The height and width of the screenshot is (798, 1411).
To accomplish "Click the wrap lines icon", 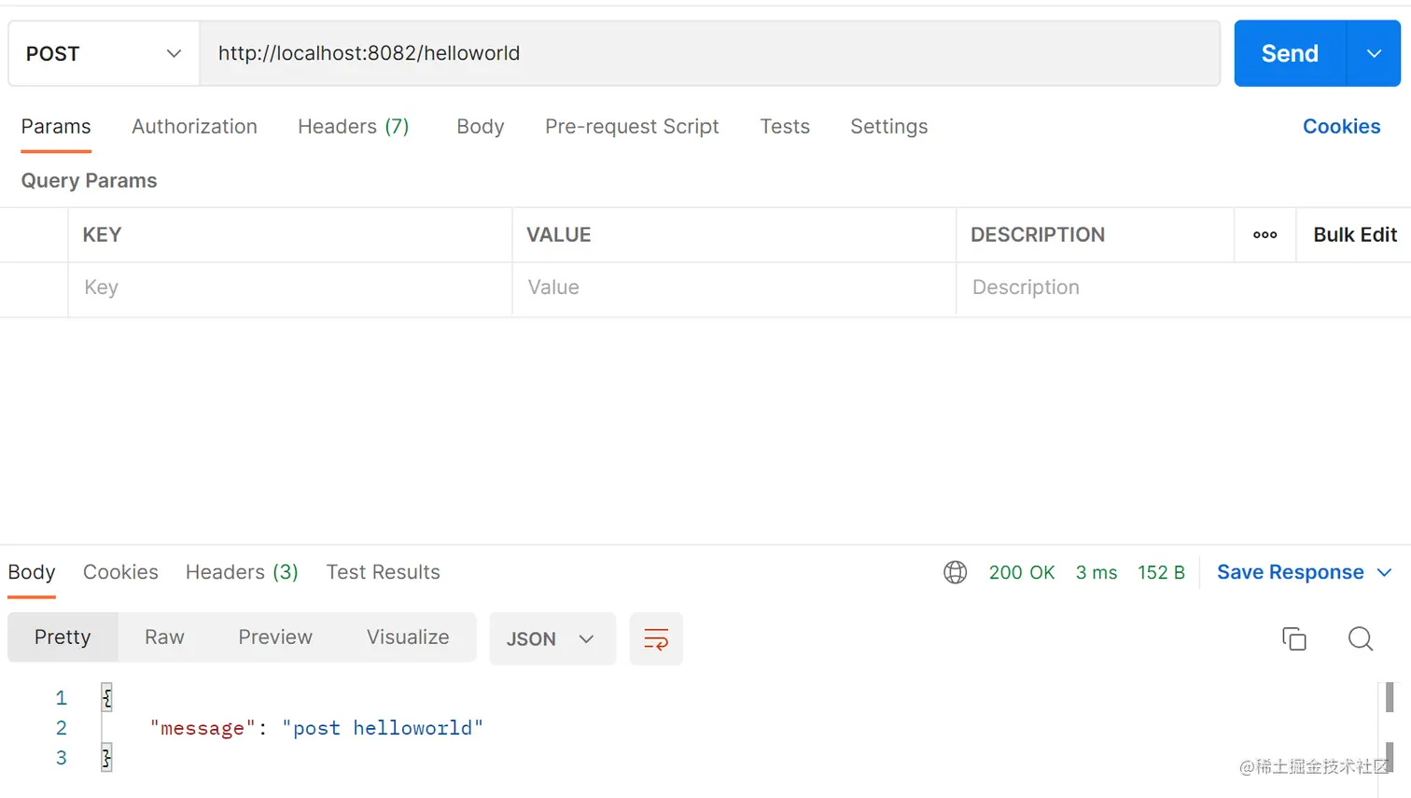I will click(x=656, y=639).
